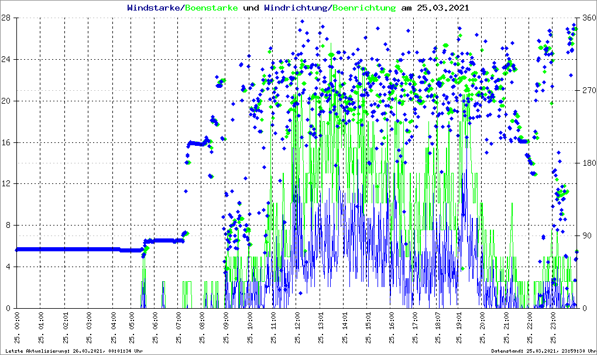This screenshot has height=355, width=597.
Task: Click the green Boenrichtung title label
Action: pyautogui.click(x=363, y=8)
